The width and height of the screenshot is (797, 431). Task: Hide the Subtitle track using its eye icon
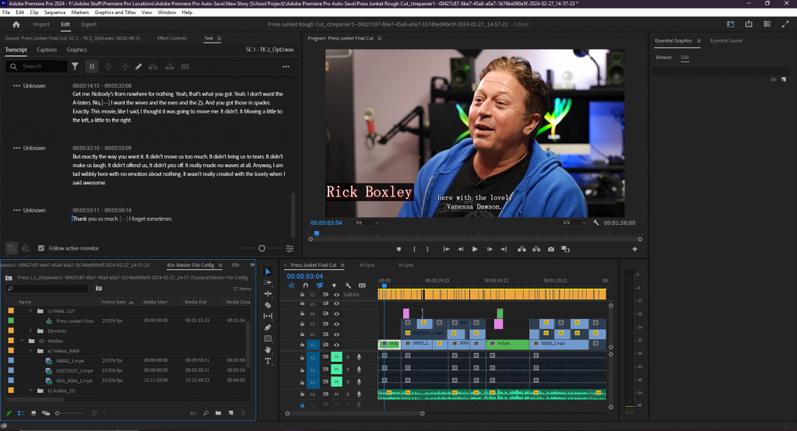coord(336,295)
